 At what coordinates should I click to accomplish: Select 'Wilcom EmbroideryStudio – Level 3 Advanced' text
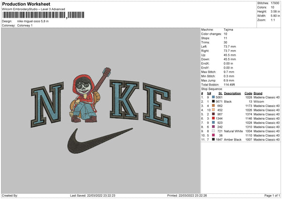point(33,9)
